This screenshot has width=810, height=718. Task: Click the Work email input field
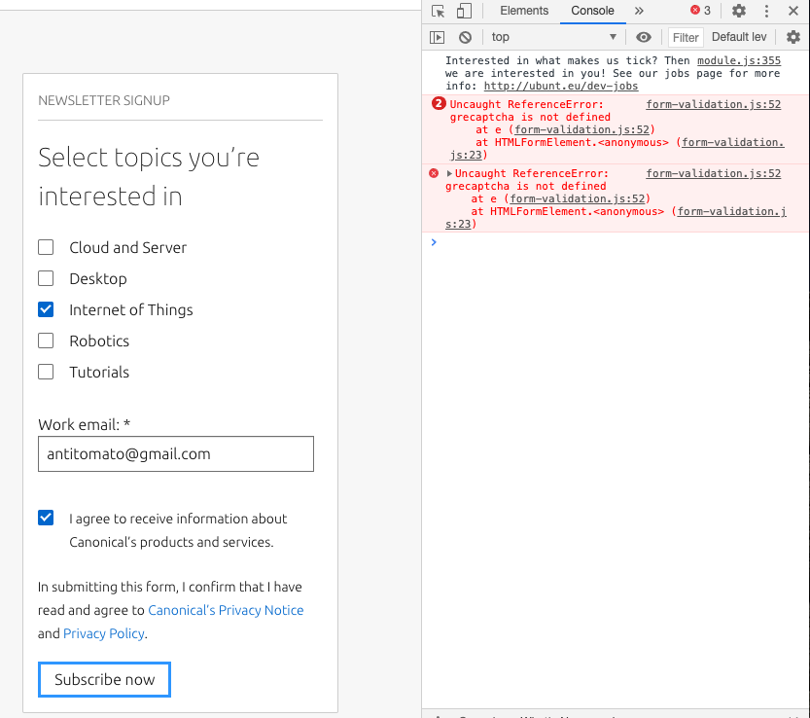point(176,453)
